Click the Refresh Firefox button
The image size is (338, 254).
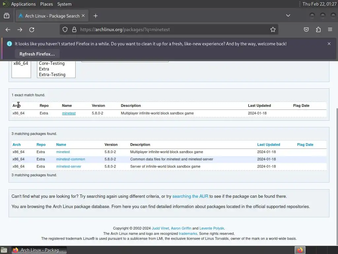[37, 54]
